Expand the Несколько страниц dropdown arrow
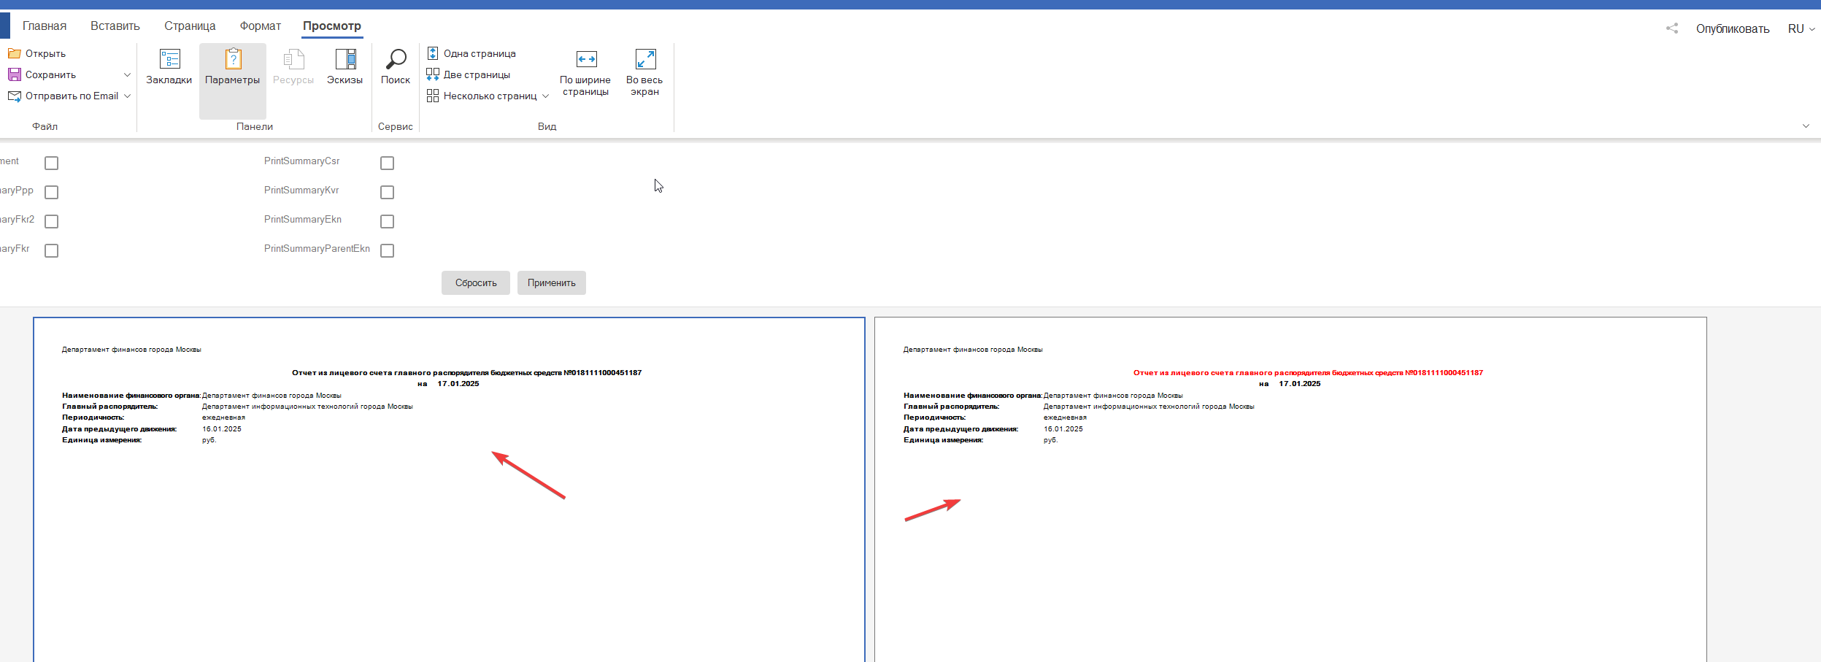Image resolution: width=1821 pixels, height=662 pixels. pos(545,96)
